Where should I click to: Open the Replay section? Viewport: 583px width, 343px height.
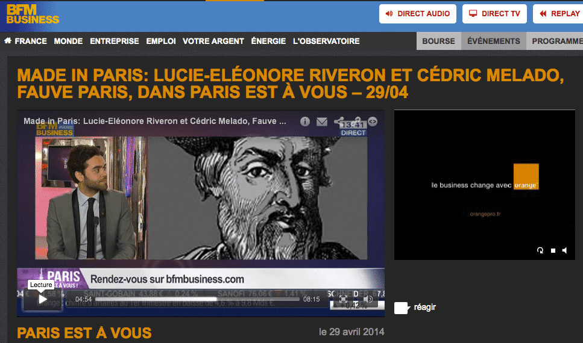pos(558,14)
